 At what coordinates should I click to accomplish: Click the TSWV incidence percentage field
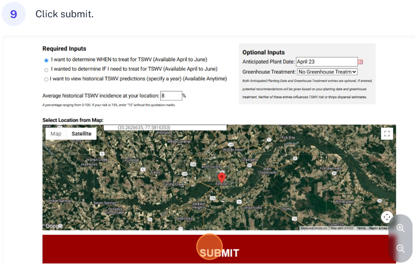[171, 95]
